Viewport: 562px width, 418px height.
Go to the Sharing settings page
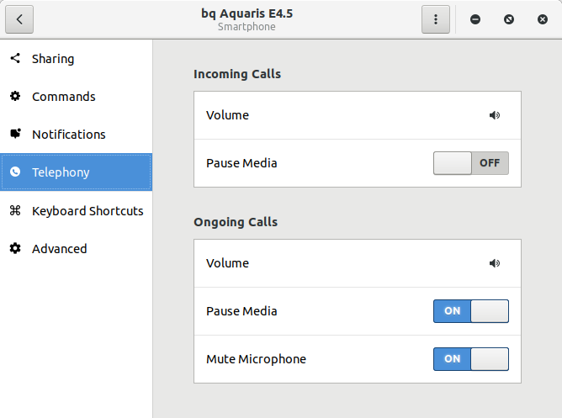tap(53, 59)
